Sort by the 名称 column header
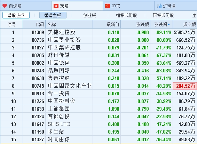 (69, 24)
